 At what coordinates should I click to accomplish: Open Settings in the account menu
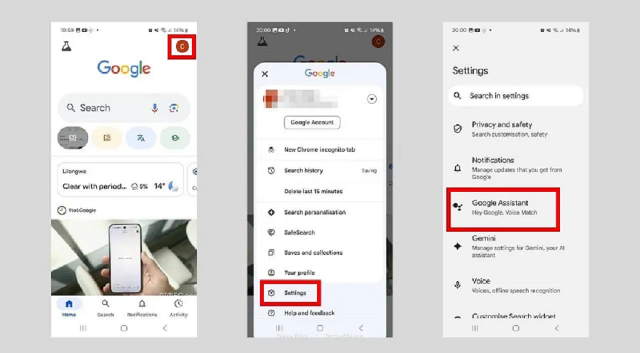tap(295, 293)
